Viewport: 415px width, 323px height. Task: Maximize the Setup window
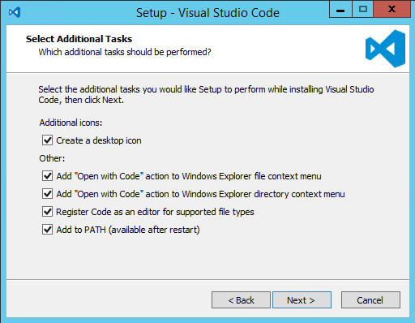[363, 10]
